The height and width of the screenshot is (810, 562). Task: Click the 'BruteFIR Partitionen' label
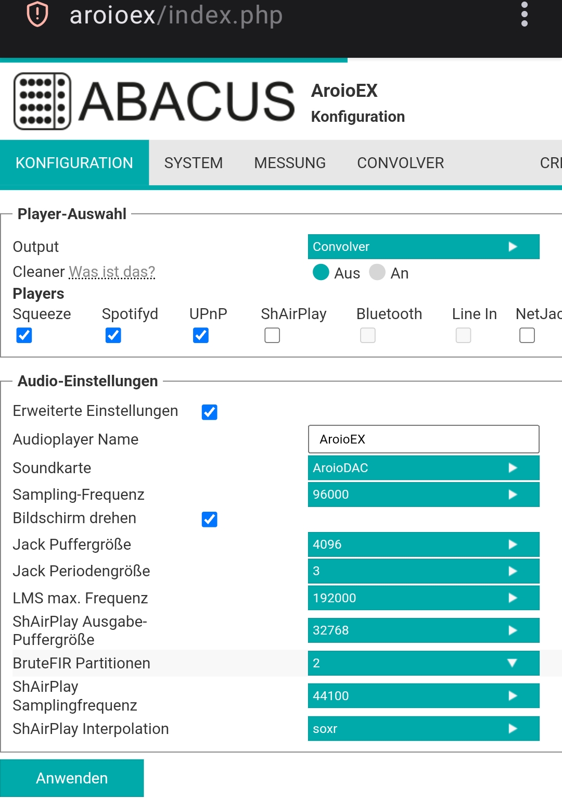[82, 663]
